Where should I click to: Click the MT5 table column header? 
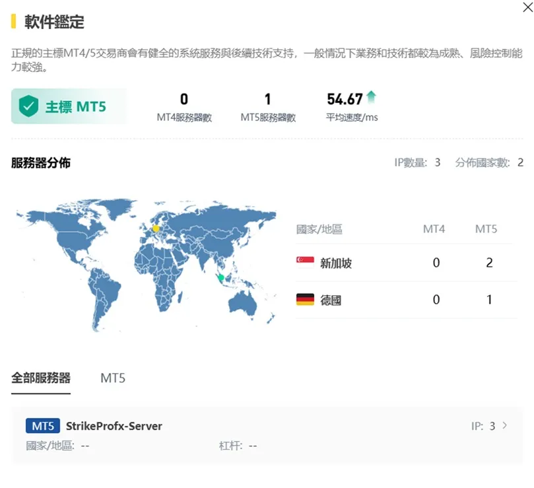click(x=486, y=228)
